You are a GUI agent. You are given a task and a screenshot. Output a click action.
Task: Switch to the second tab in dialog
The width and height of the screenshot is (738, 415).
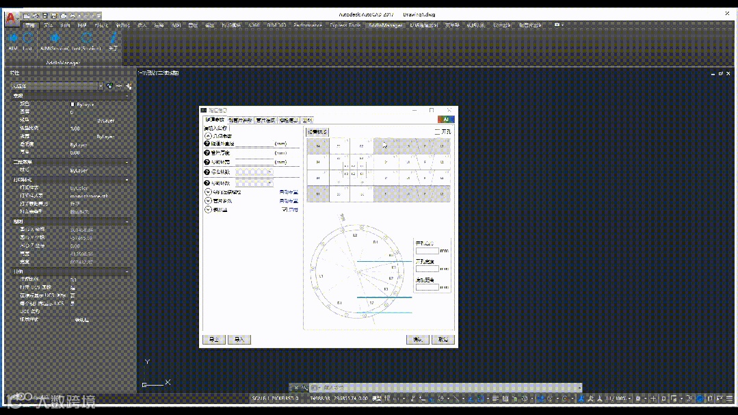pos(240,120)
